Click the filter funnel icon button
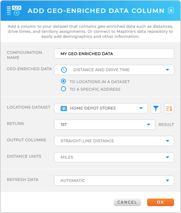 [156, 108]
